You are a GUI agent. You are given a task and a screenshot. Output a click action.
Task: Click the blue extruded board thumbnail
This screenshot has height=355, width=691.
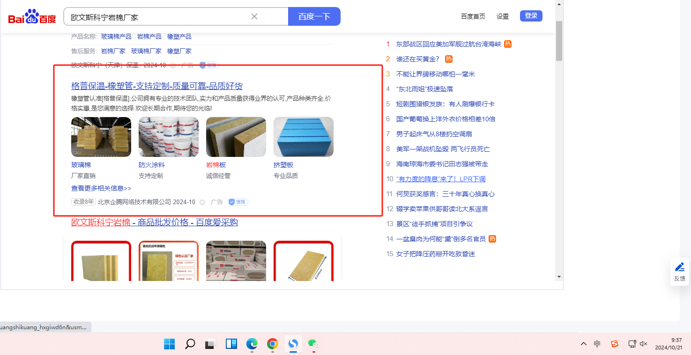click(304, 137)
